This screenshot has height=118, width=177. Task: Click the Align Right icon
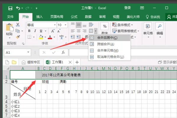84,31
